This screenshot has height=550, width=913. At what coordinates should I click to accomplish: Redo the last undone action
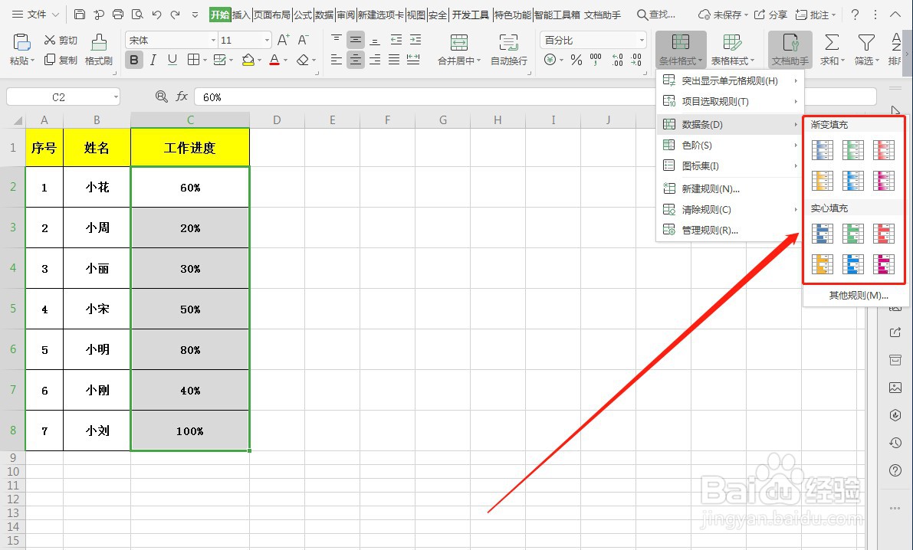(x=176, y=15)
